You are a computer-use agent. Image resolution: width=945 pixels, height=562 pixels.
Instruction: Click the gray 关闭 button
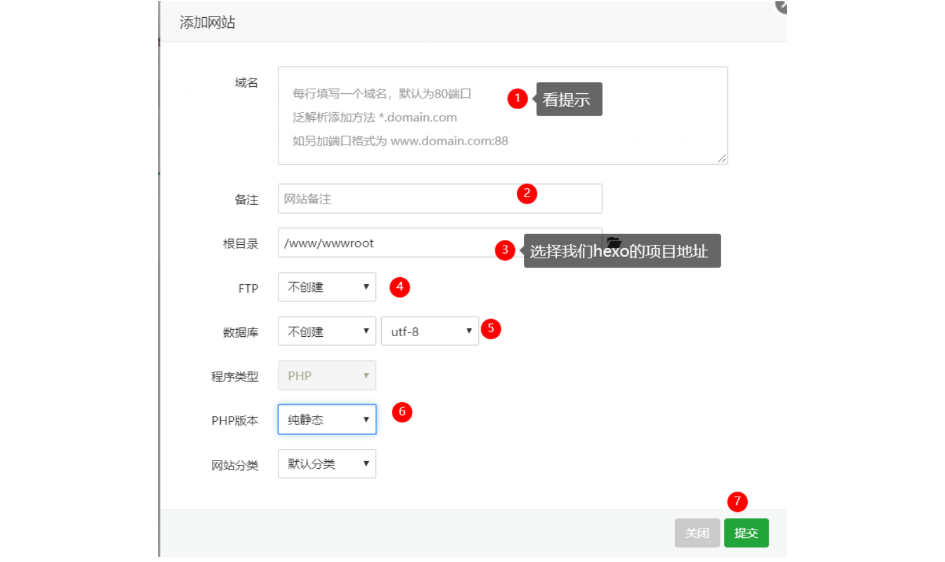pos(697,533)
